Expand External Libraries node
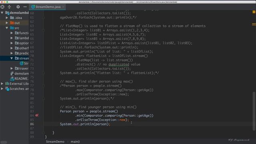 point(2,84)
